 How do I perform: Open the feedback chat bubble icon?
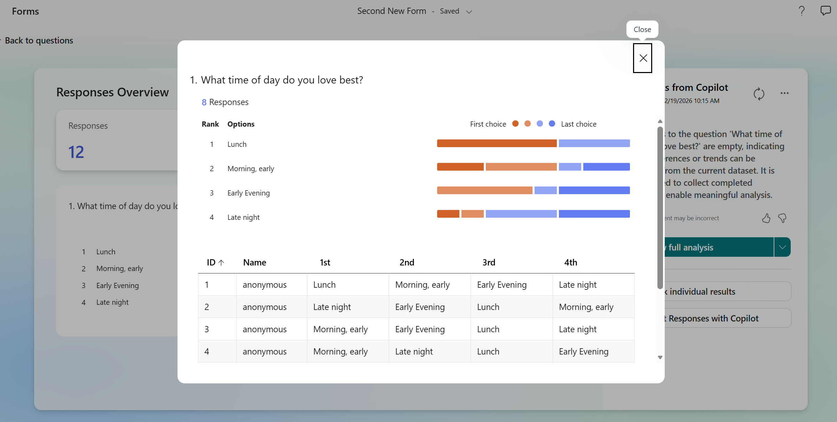pyautogui.click(x=825, y=11)
